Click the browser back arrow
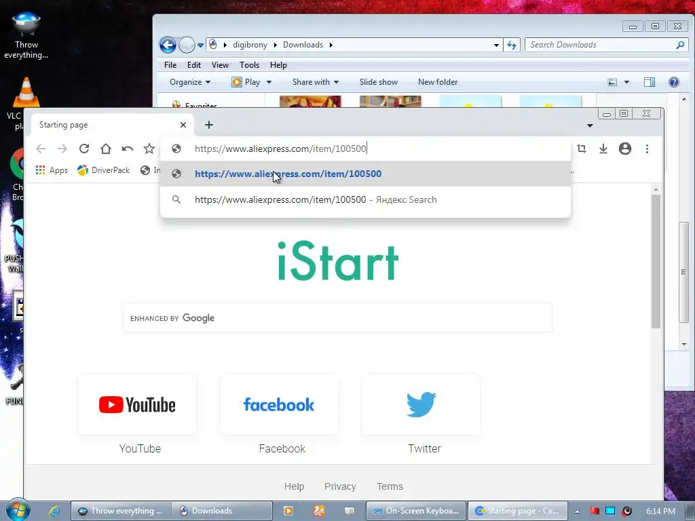 point(41,149)
